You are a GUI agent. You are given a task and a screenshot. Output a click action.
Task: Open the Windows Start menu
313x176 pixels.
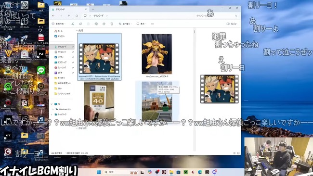(99, 172)
